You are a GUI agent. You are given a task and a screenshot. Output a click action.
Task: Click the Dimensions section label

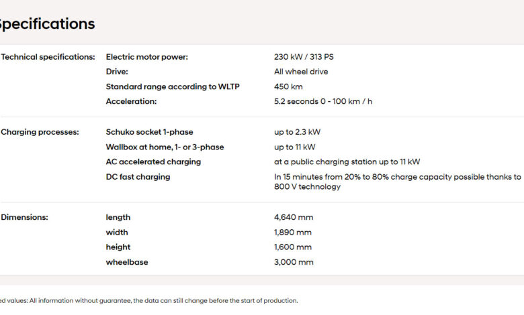[24, 217]
